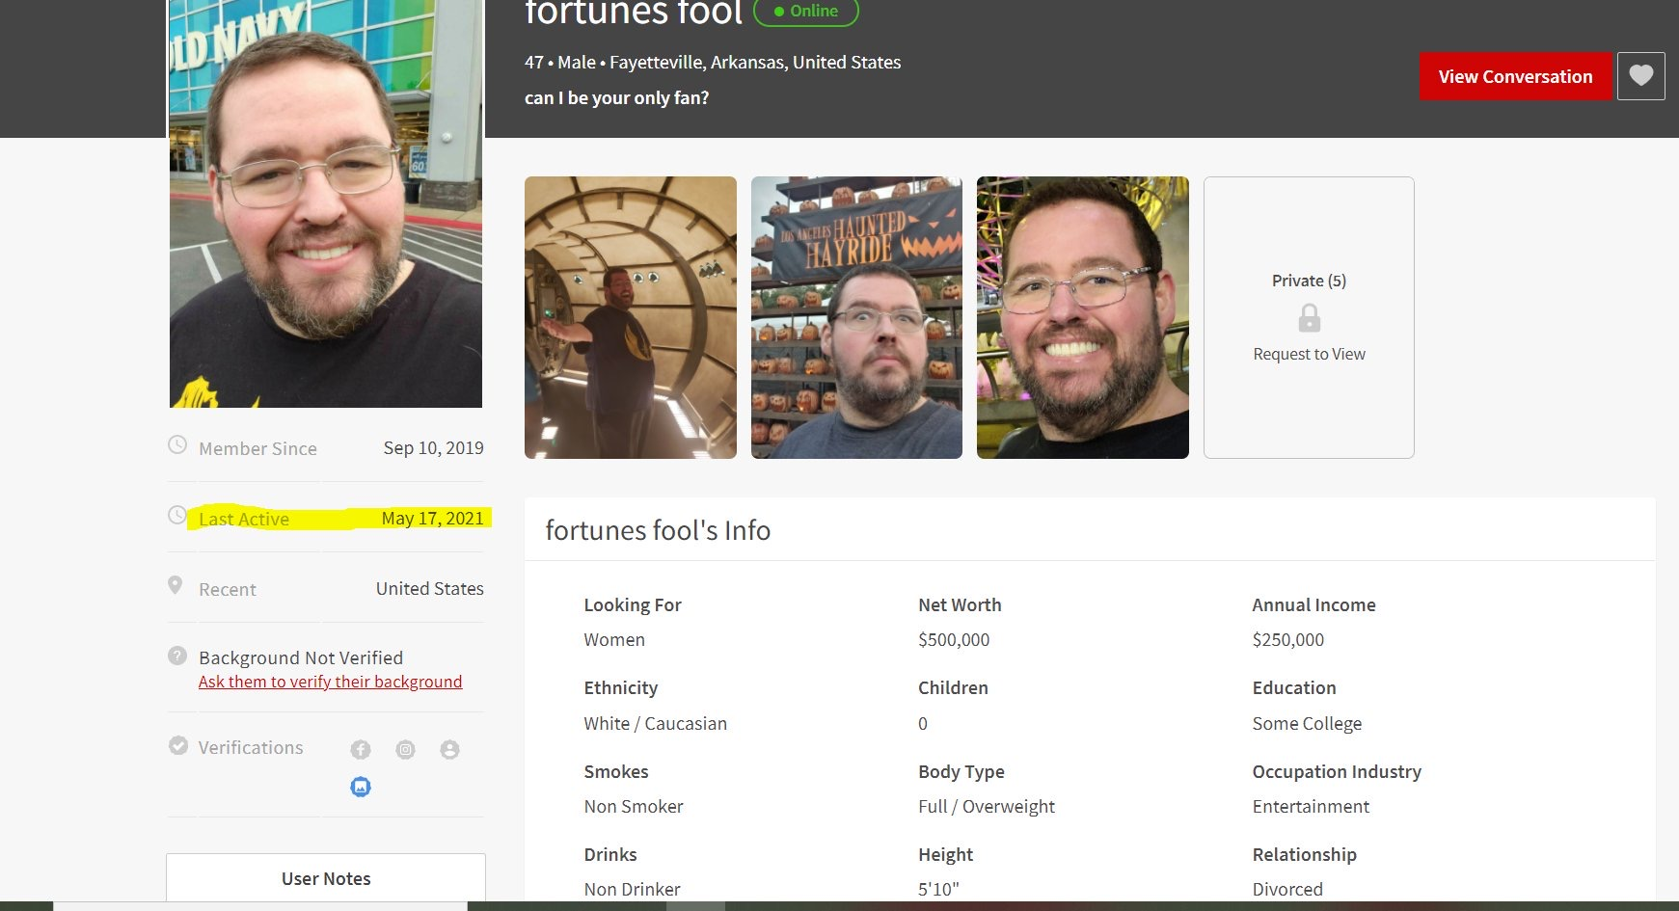1679x911 pixels.
Task: Open the View Conversation button
Action: click(x=1515, y=76)
